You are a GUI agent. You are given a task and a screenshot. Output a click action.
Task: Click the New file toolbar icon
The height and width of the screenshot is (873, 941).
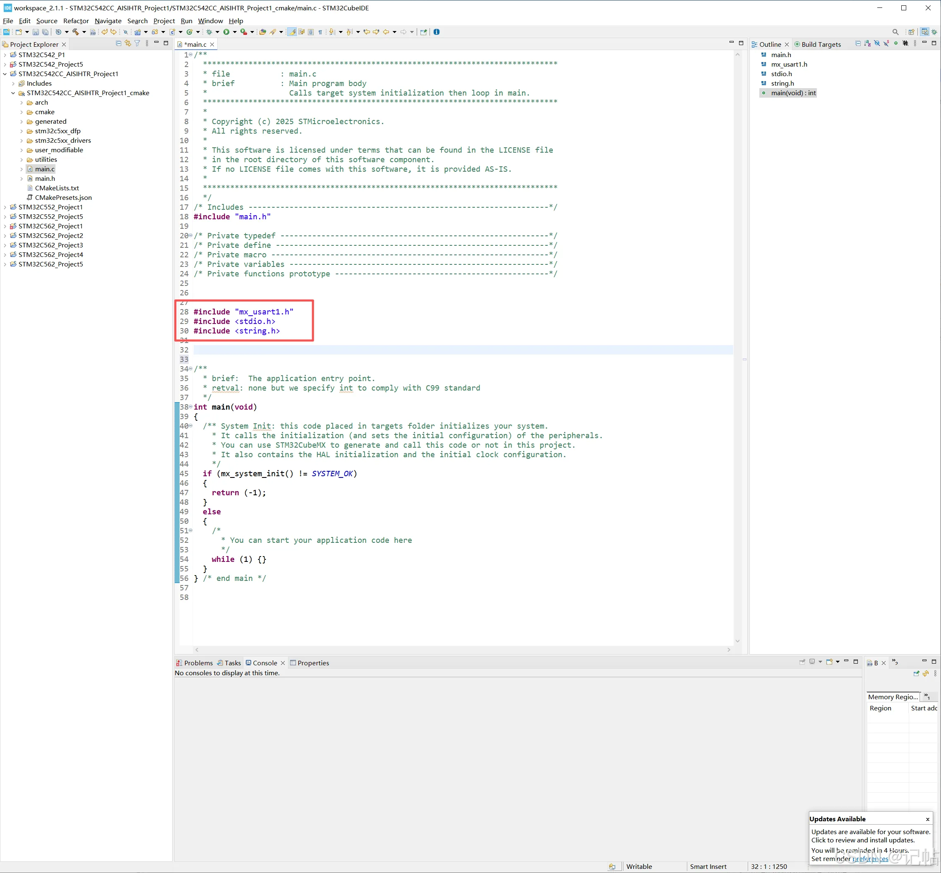coord(19,32)
